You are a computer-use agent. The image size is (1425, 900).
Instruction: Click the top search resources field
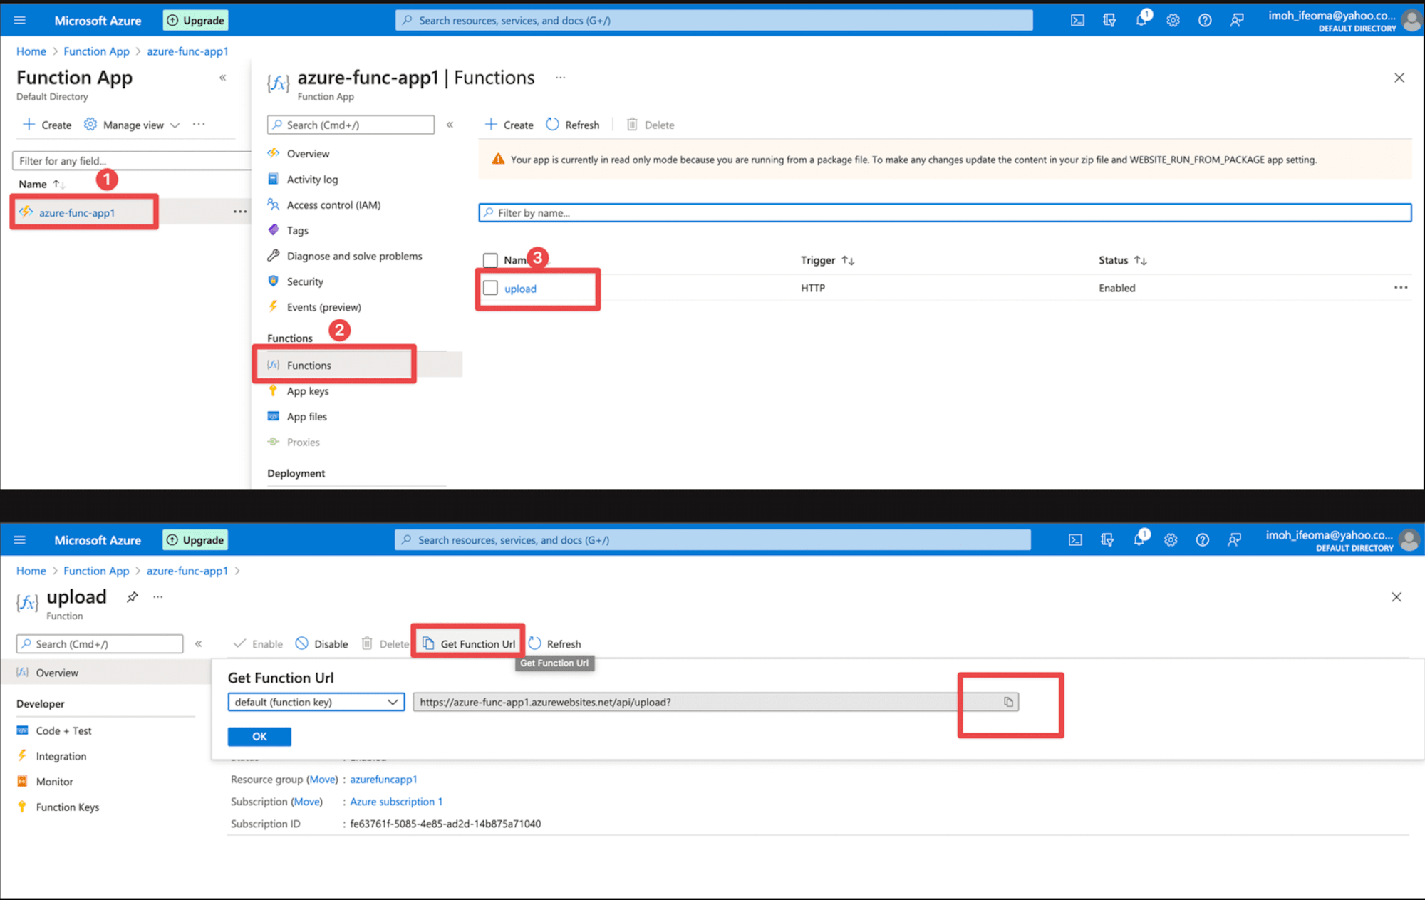click(714, 20)
